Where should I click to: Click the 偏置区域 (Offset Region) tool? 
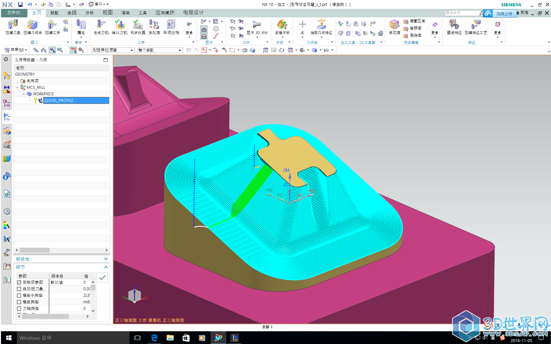414,21
